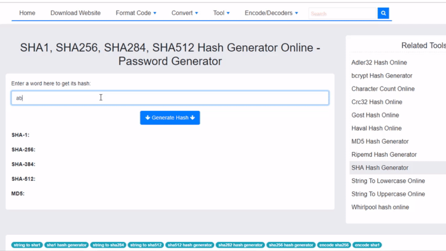Focus the navbar Search box
The height and width of the screenshot is (251, 446).
click(x=342, y=13)
